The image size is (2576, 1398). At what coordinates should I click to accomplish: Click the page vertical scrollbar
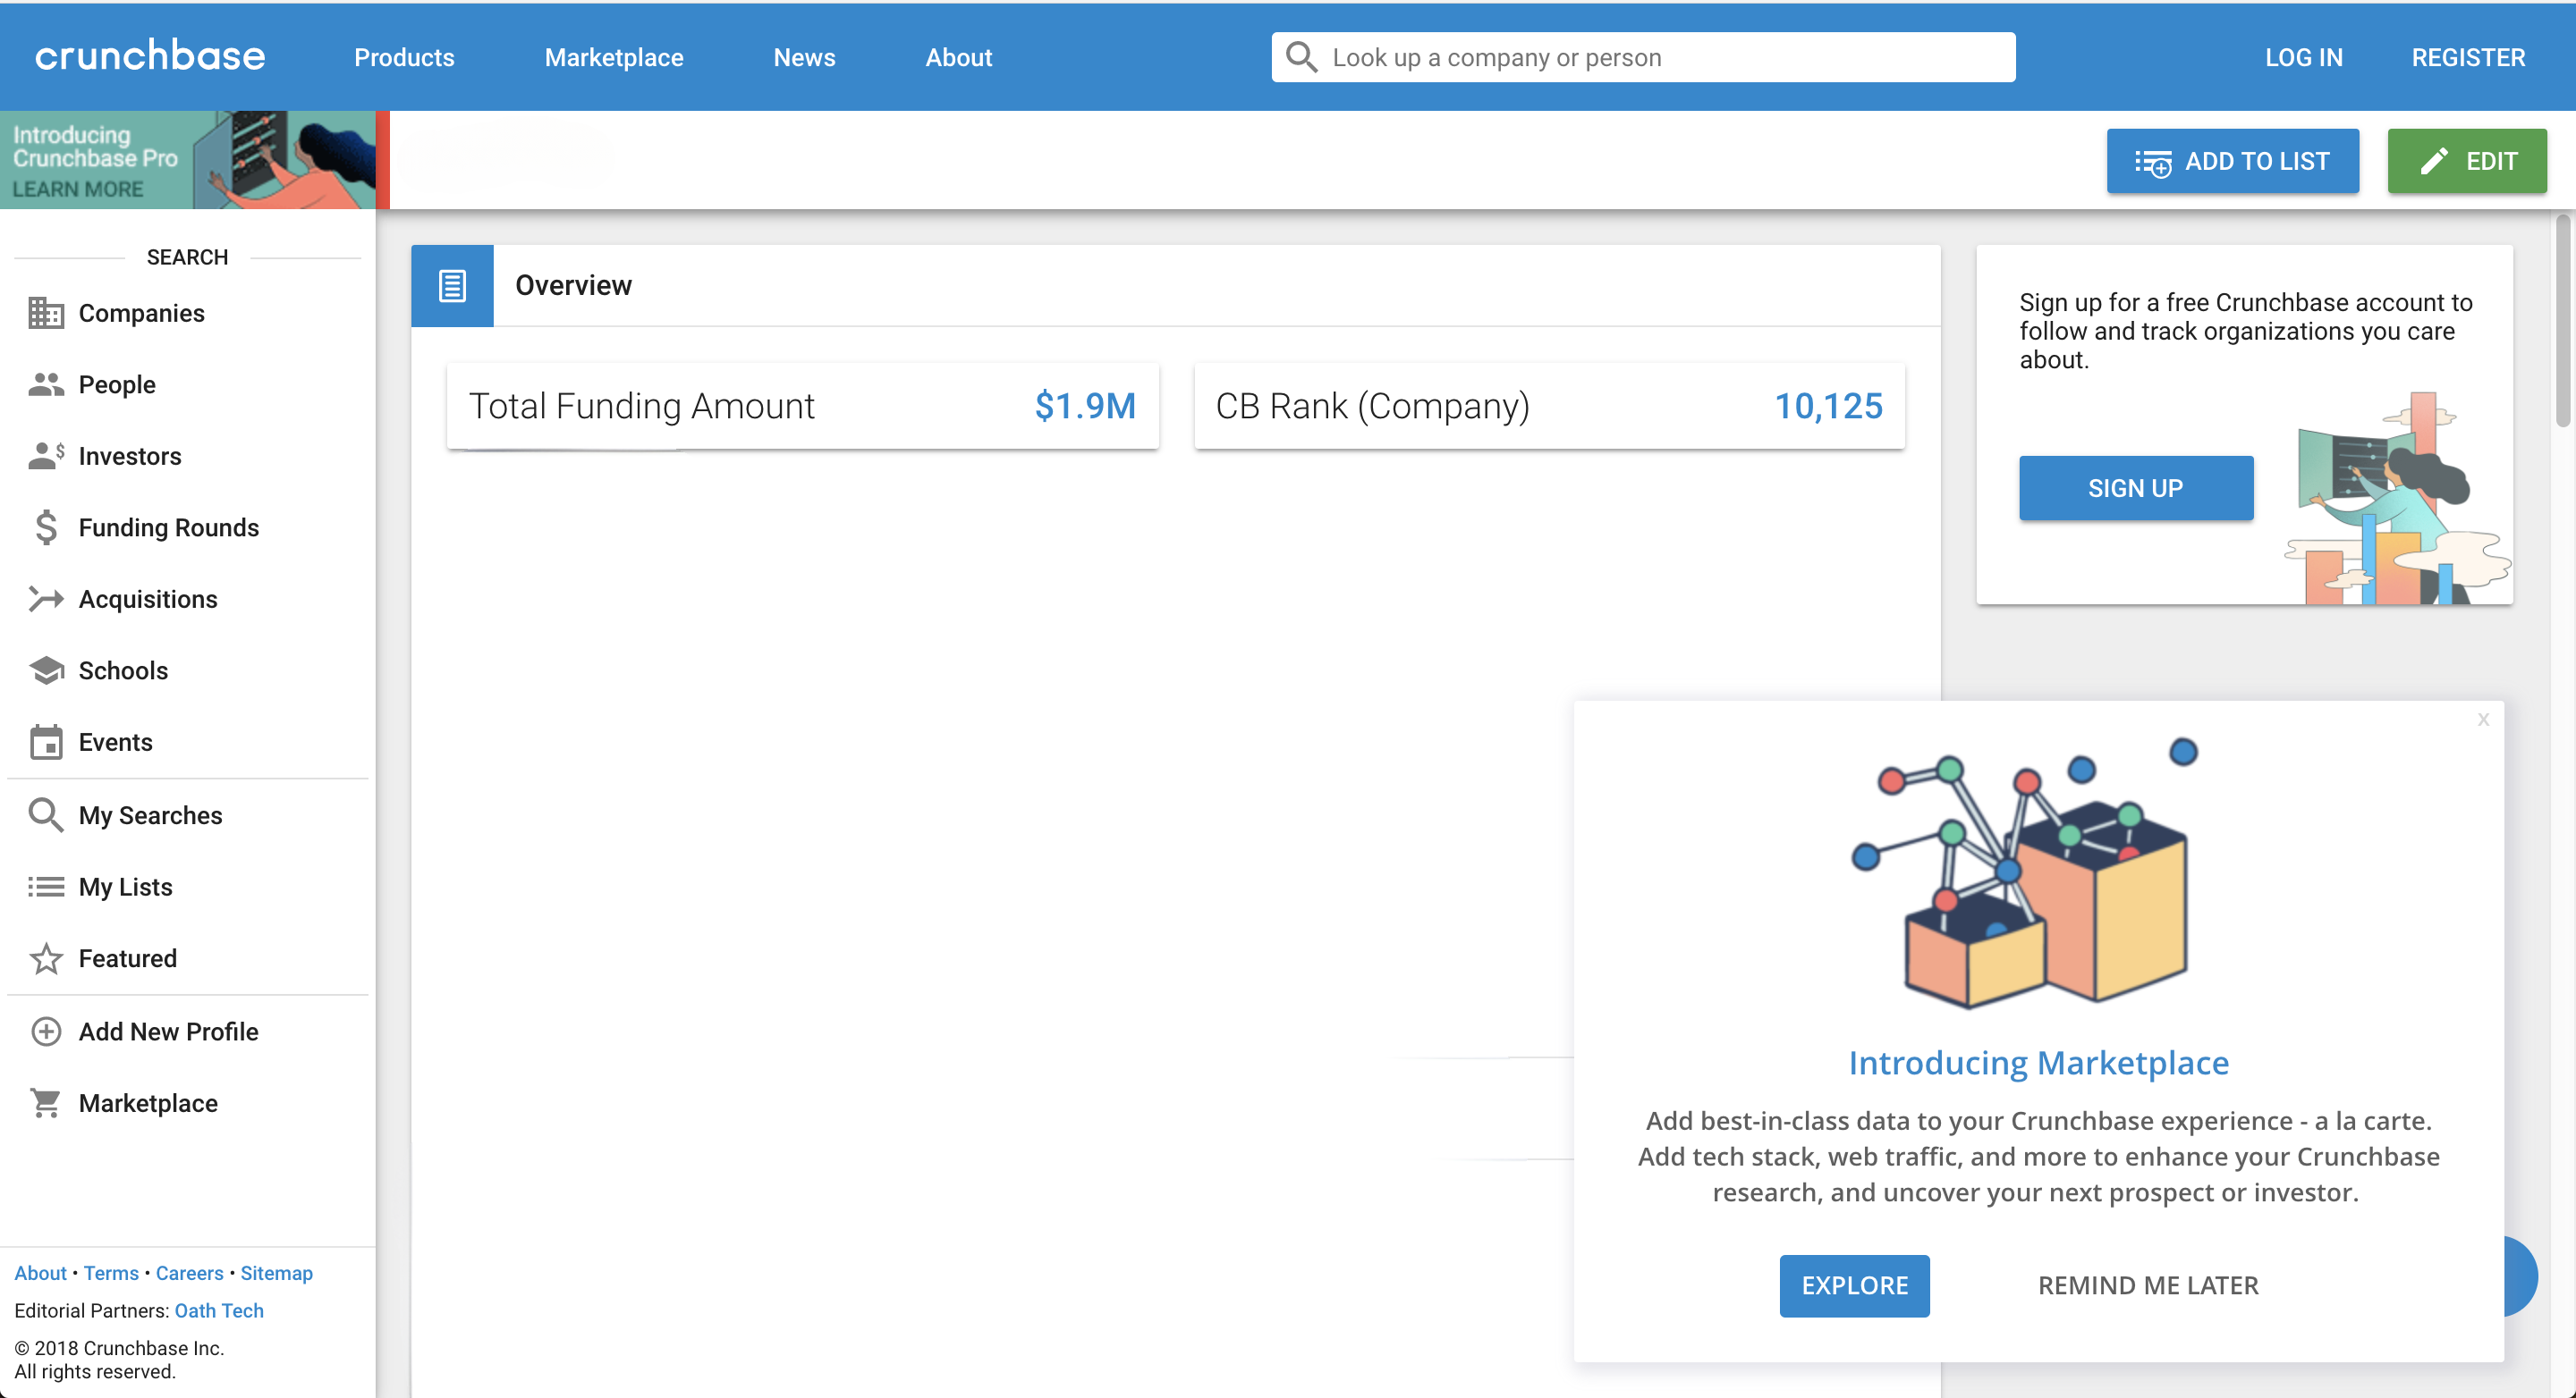click(2563, 320)
